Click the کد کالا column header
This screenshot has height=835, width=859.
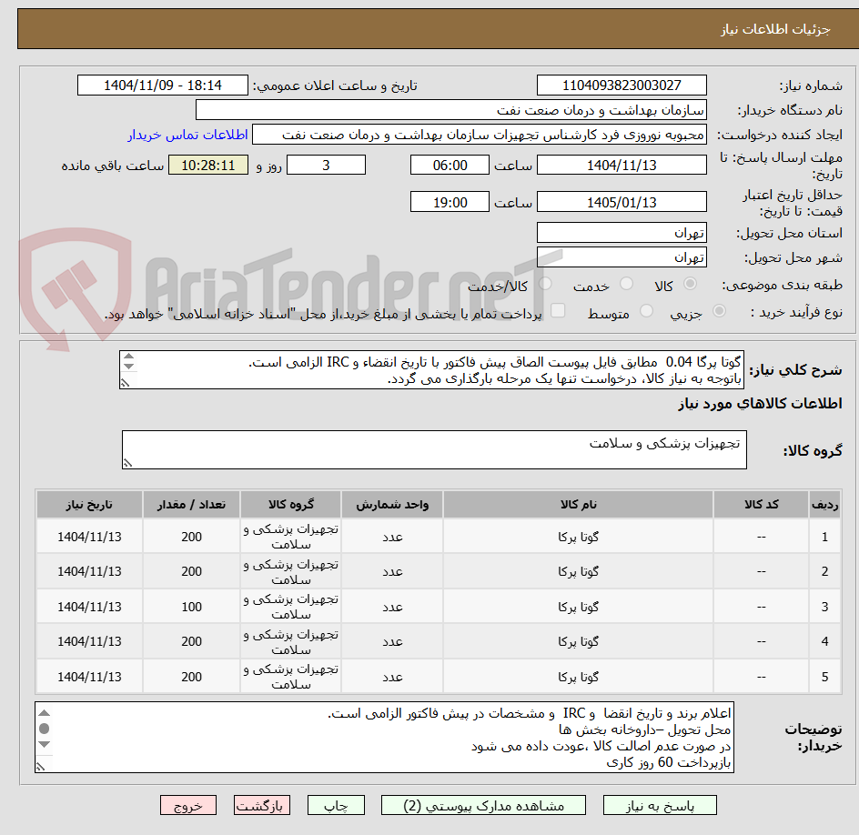pyautogui.click(x=761, y=504)
